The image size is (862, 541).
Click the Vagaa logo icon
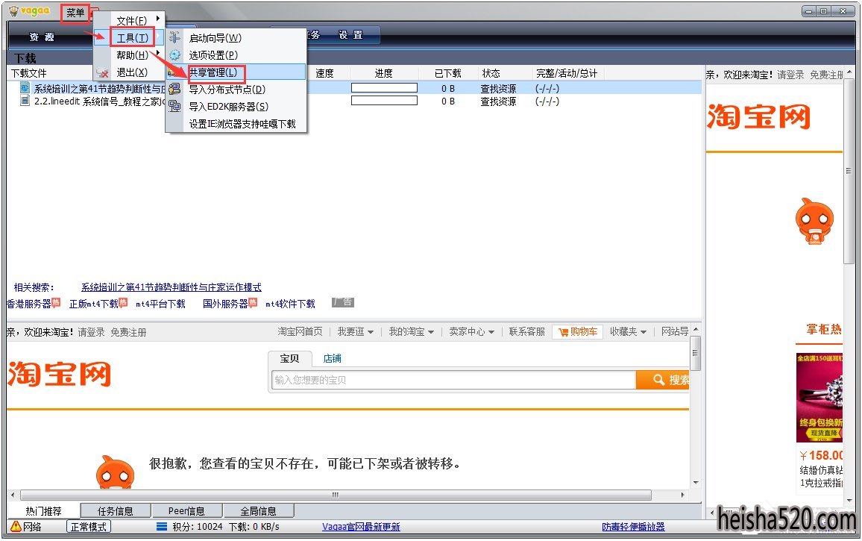coord(14,11)
